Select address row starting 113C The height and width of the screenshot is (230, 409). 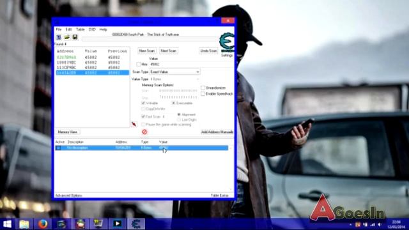tap(92, 68)
